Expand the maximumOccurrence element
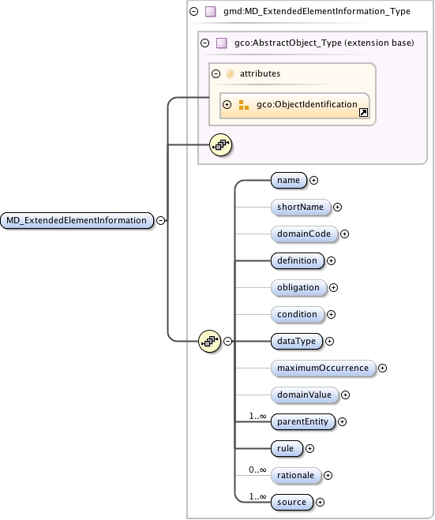The width and height of the screenshot is (435, 520). [x=383, y=368]
